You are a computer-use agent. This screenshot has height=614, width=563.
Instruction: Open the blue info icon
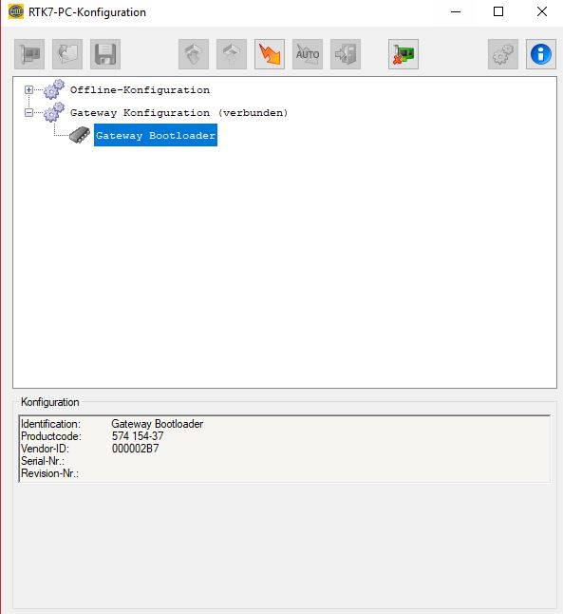(x=541, y=54)
